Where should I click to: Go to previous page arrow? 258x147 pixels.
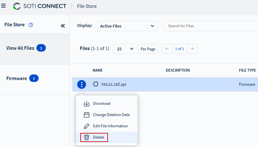167,49
